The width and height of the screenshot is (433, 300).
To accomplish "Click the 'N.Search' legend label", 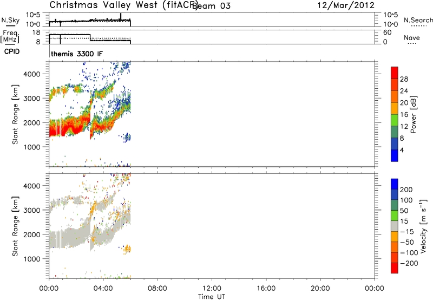I will pos(418,20).
